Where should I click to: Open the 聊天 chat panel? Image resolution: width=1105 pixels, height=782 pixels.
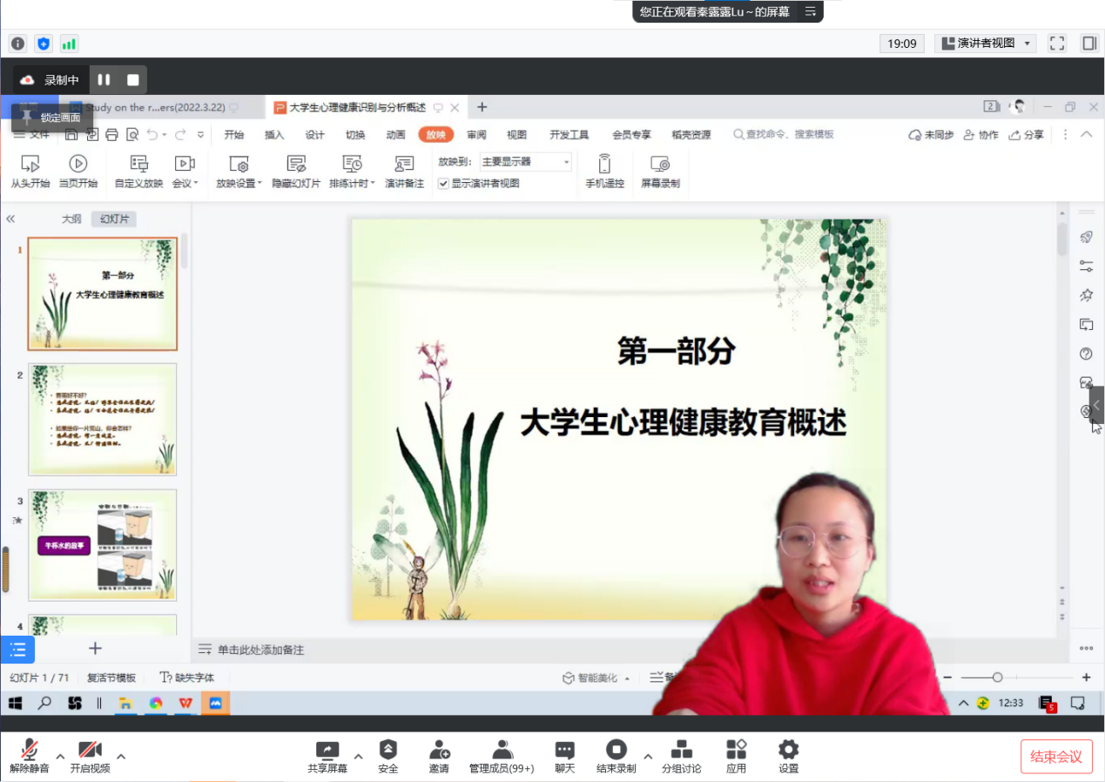tap(565, 750)
